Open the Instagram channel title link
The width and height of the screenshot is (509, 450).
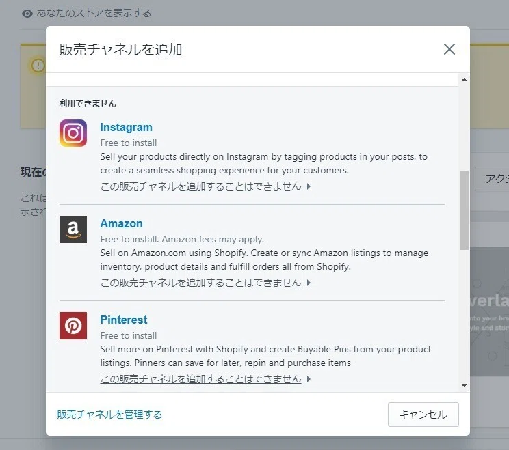coord(126,127)
